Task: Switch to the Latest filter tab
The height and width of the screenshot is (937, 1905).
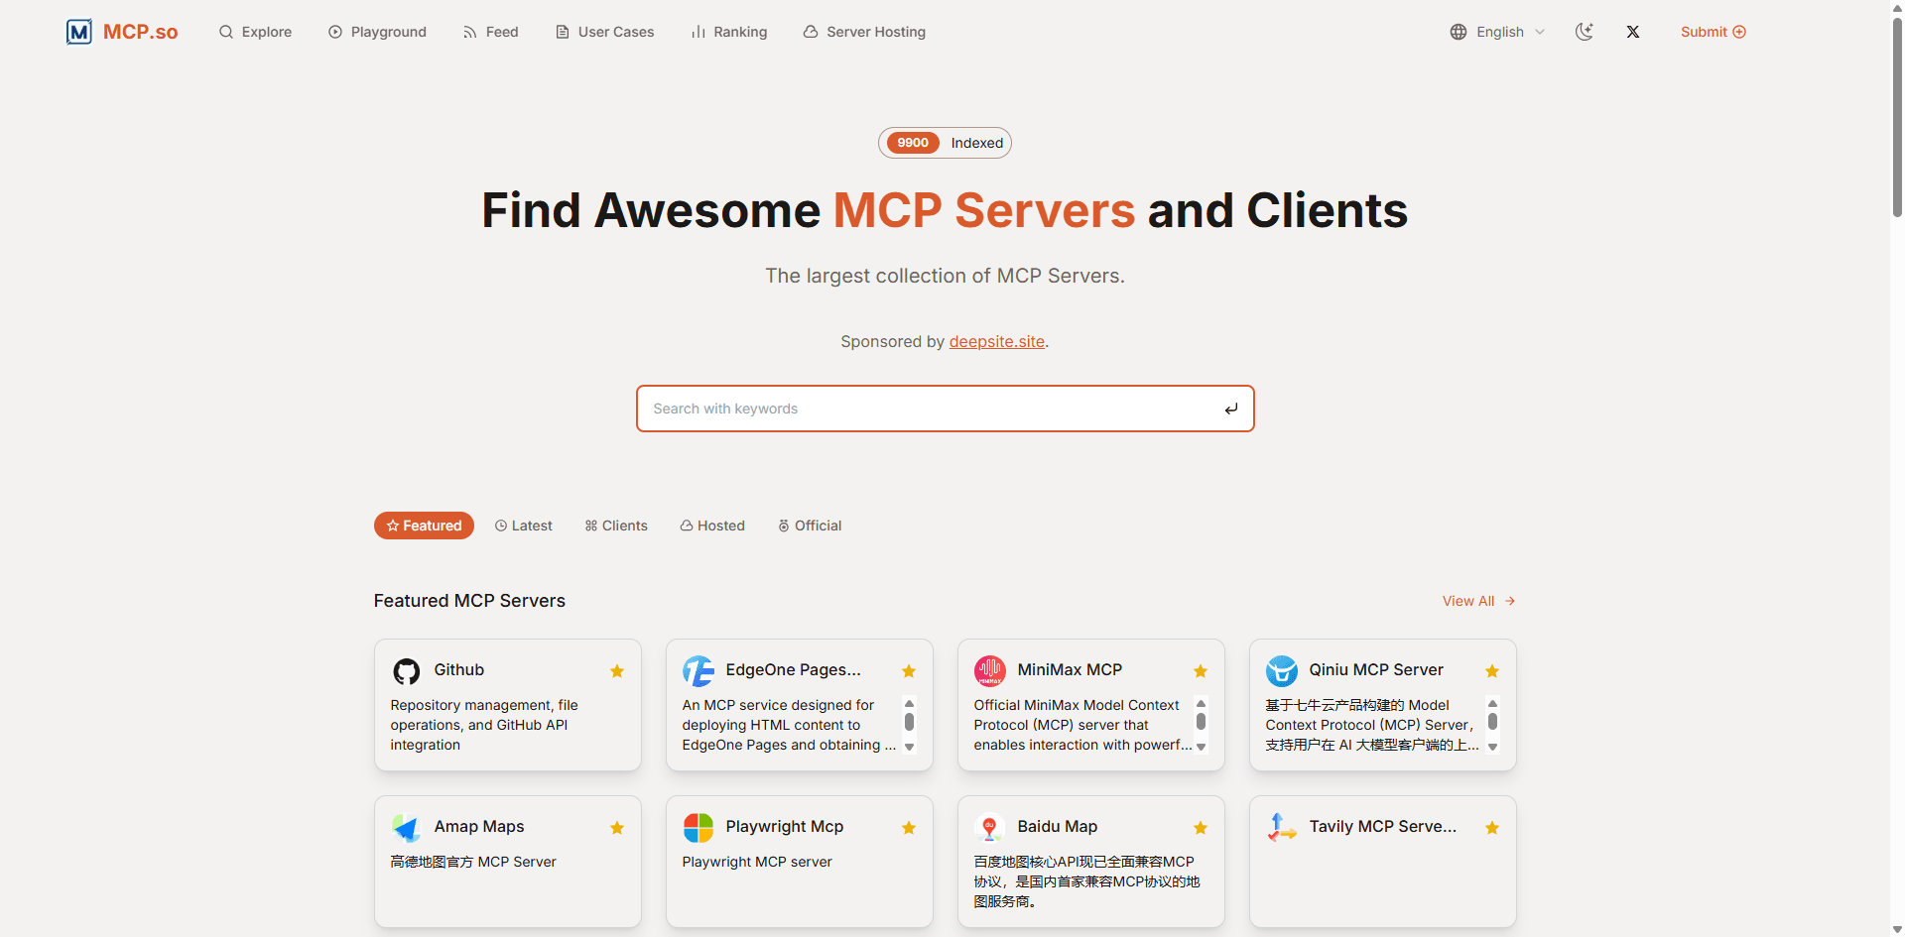Action: pos(523,525)
